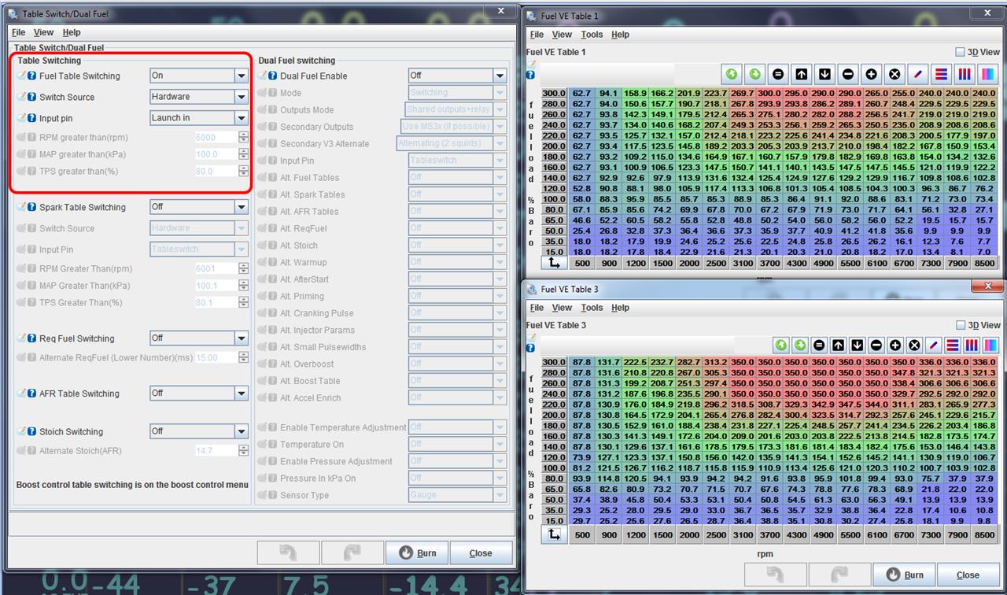Open View menu in Table Switch/Dual Fuel window

(x=44, y=32)
